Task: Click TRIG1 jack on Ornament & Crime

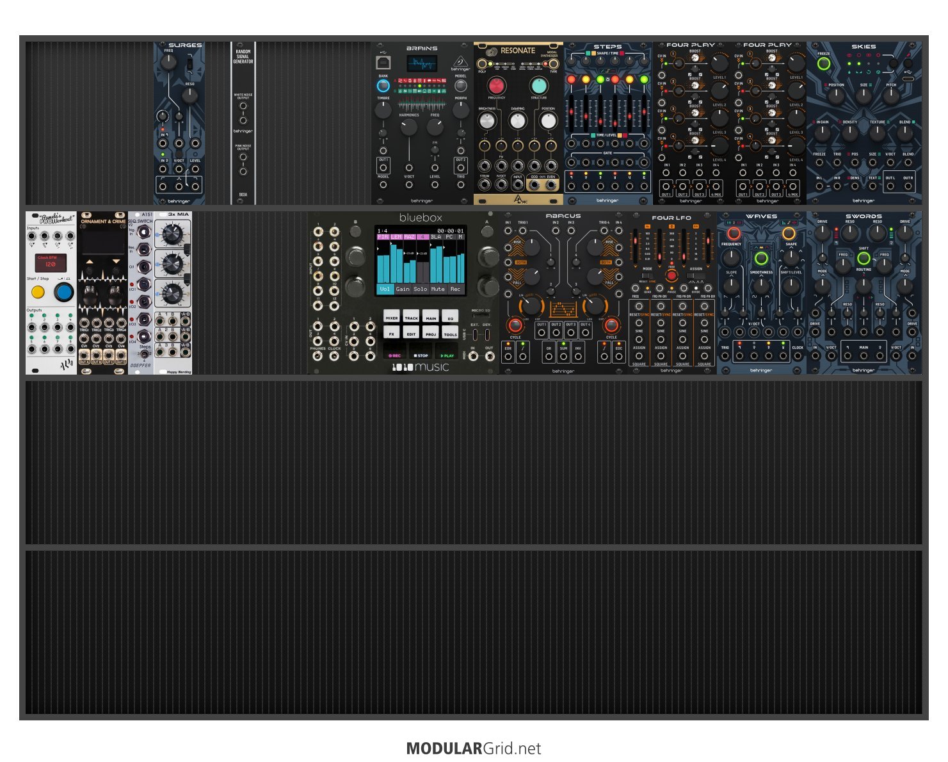Action: (x=84, y=322)
